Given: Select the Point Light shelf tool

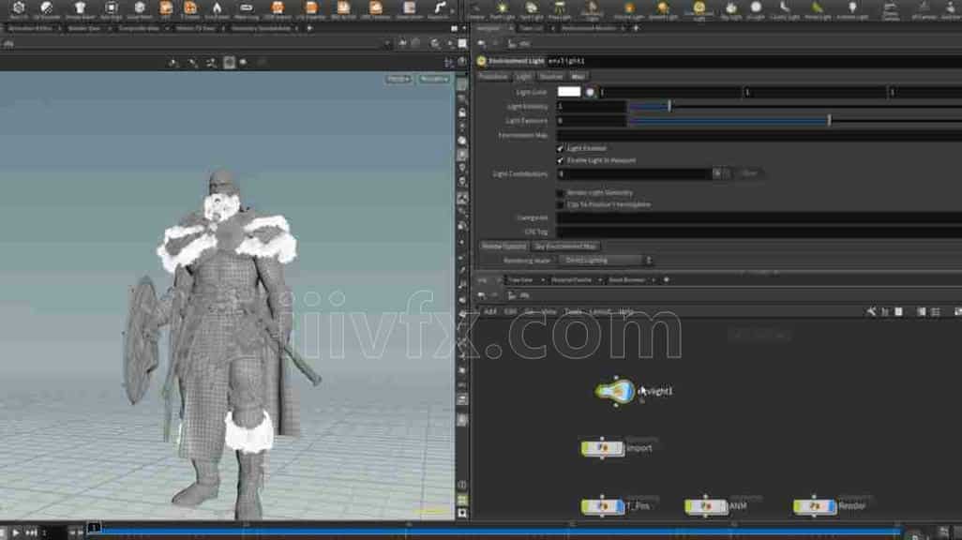Looking at the screenshot, I should click(502, 9).
